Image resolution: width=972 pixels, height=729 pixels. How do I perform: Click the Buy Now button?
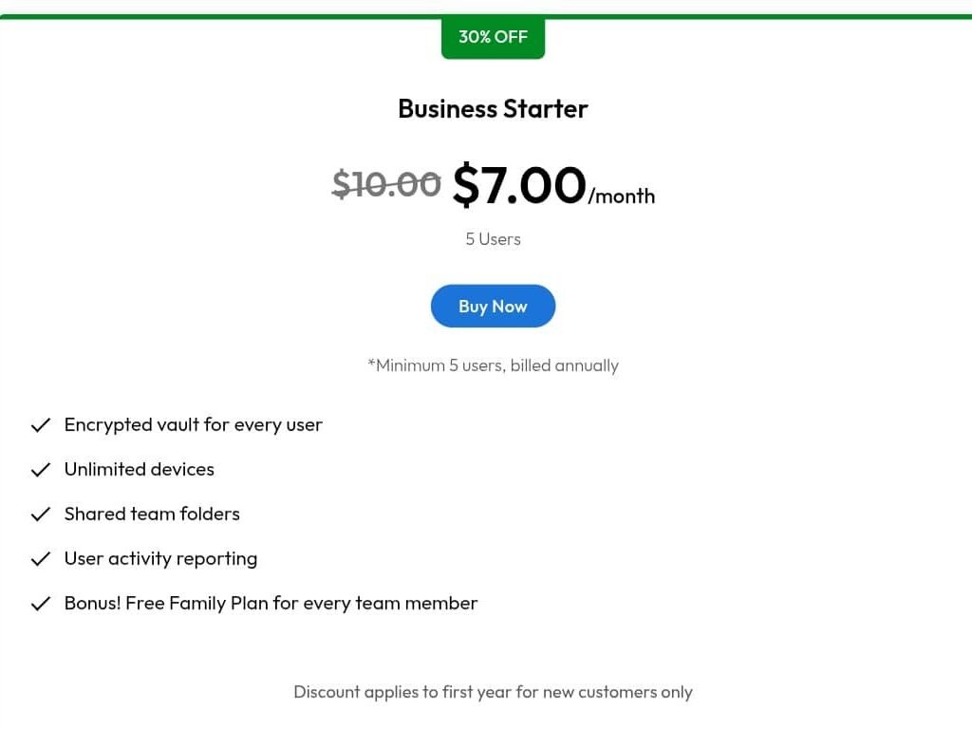tap(493, 306)
